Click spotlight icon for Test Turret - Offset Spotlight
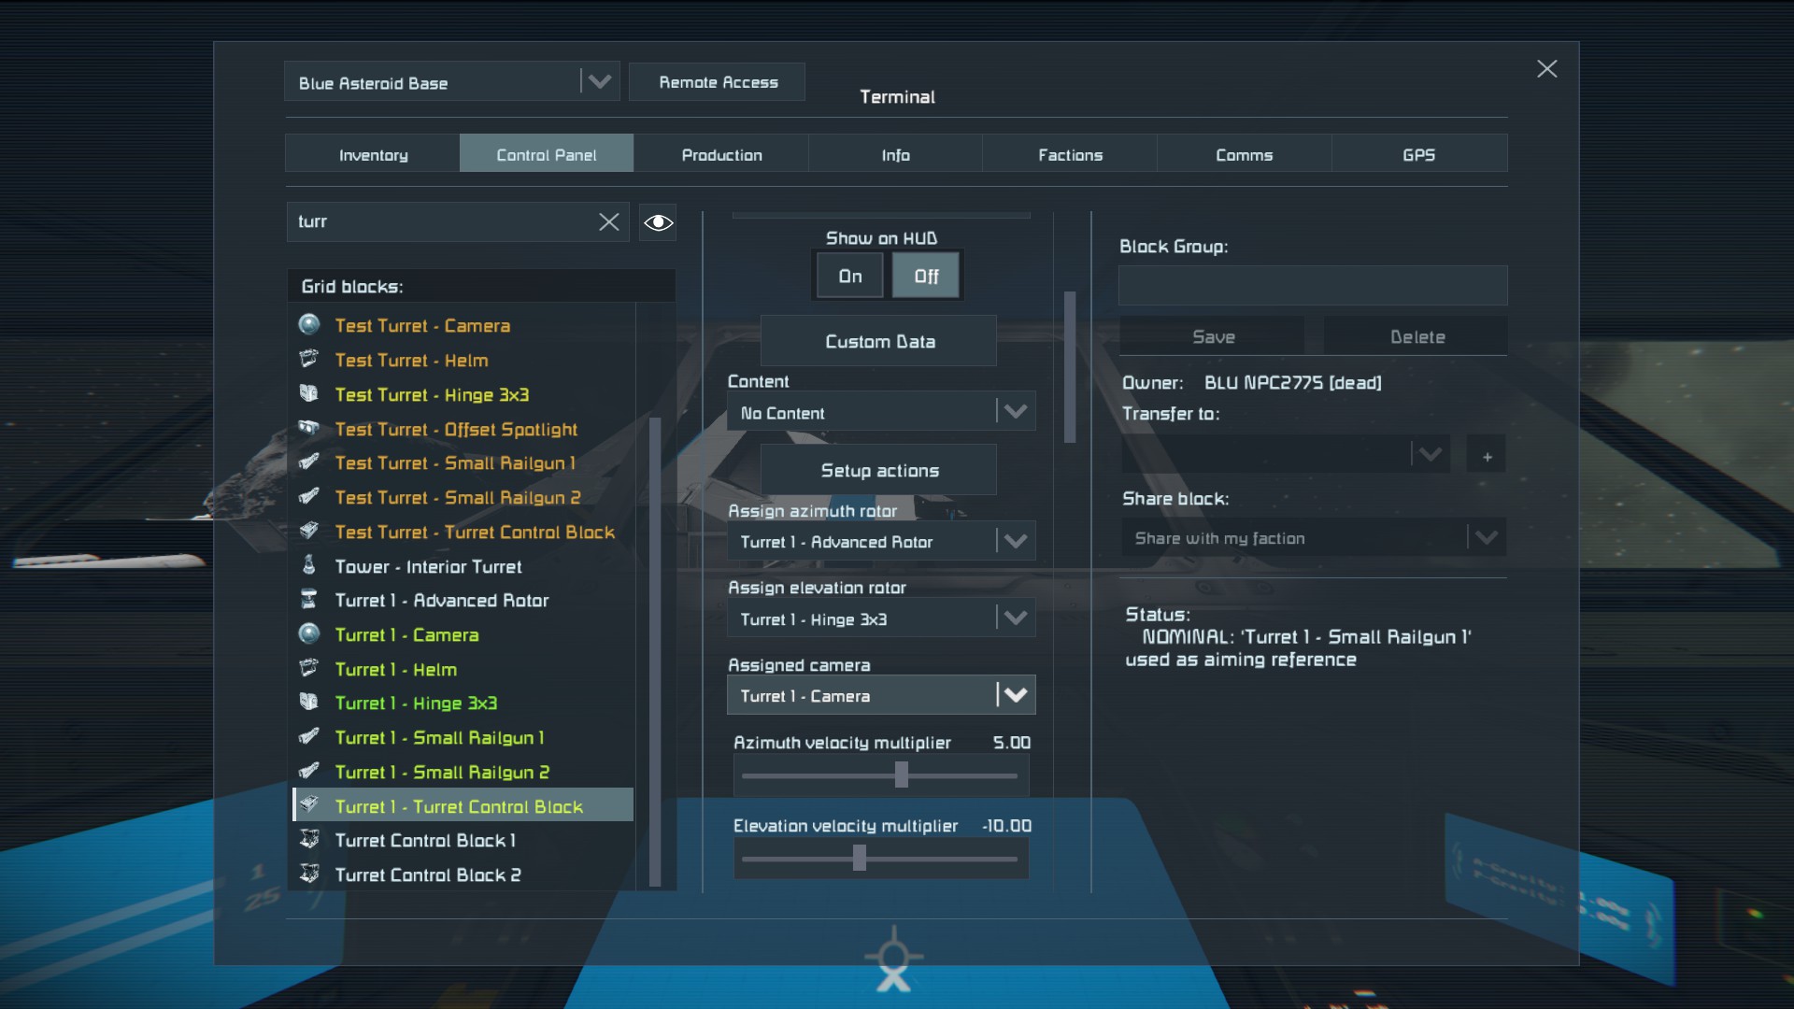Image resolution: width=1794 pixels, height=1009 pixels. coord(309,429)
